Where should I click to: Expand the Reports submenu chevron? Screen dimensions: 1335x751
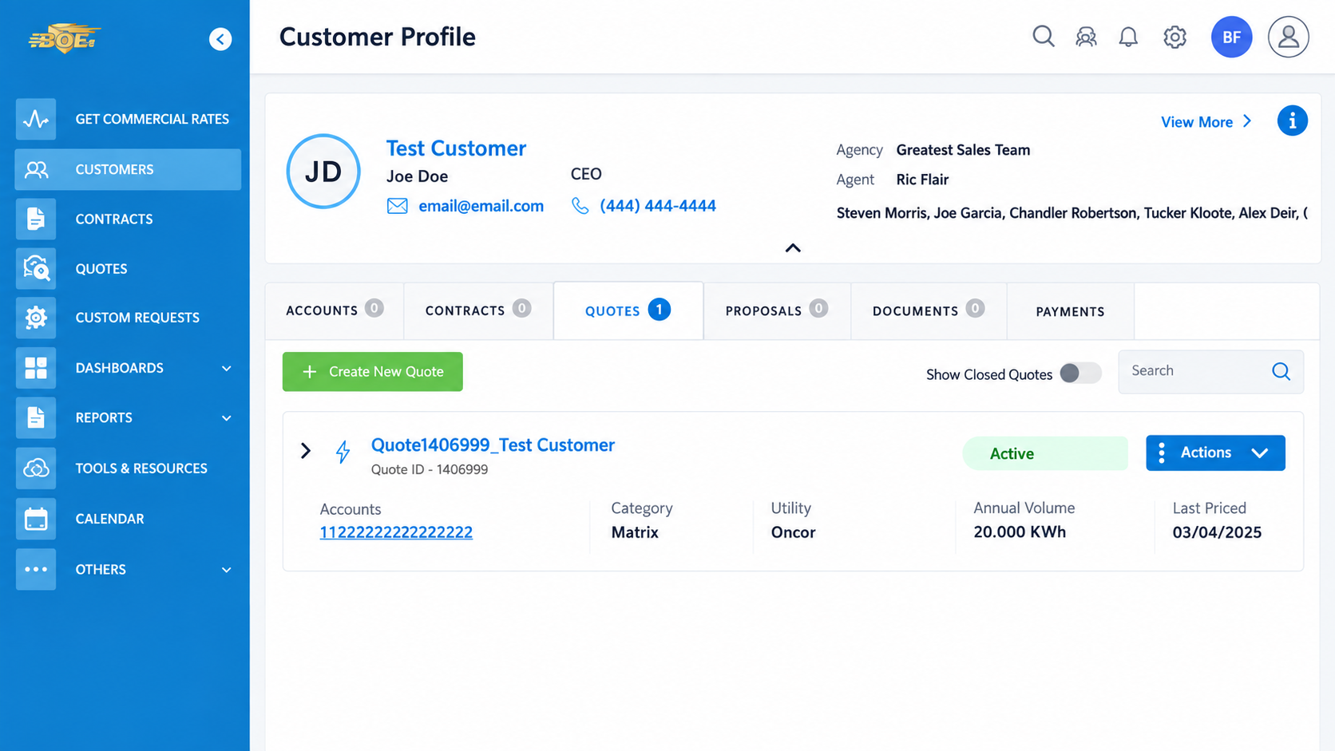click(x=227, y=418)
